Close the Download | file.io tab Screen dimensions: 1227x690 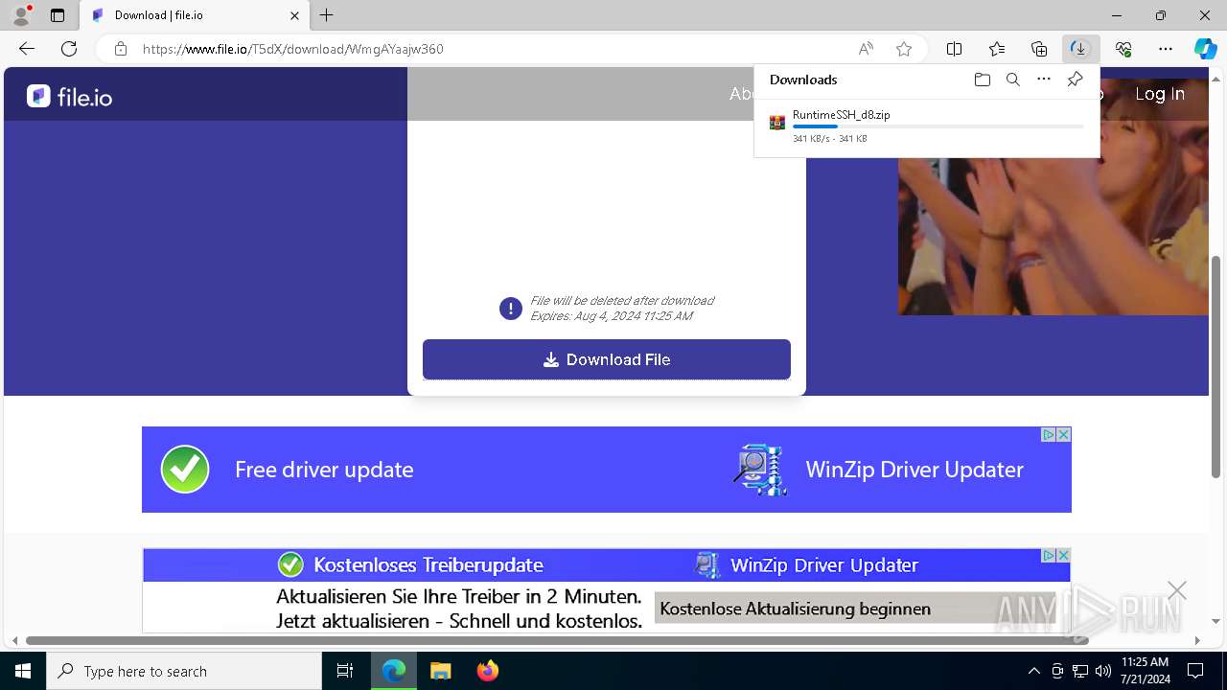pos(295,15)
